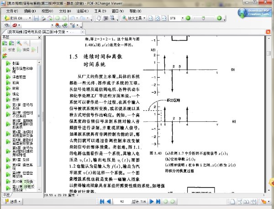Viewport: 274px width, 209px height.
Task: Open the 注释 (Comments) menu
Action: [83, 11]
